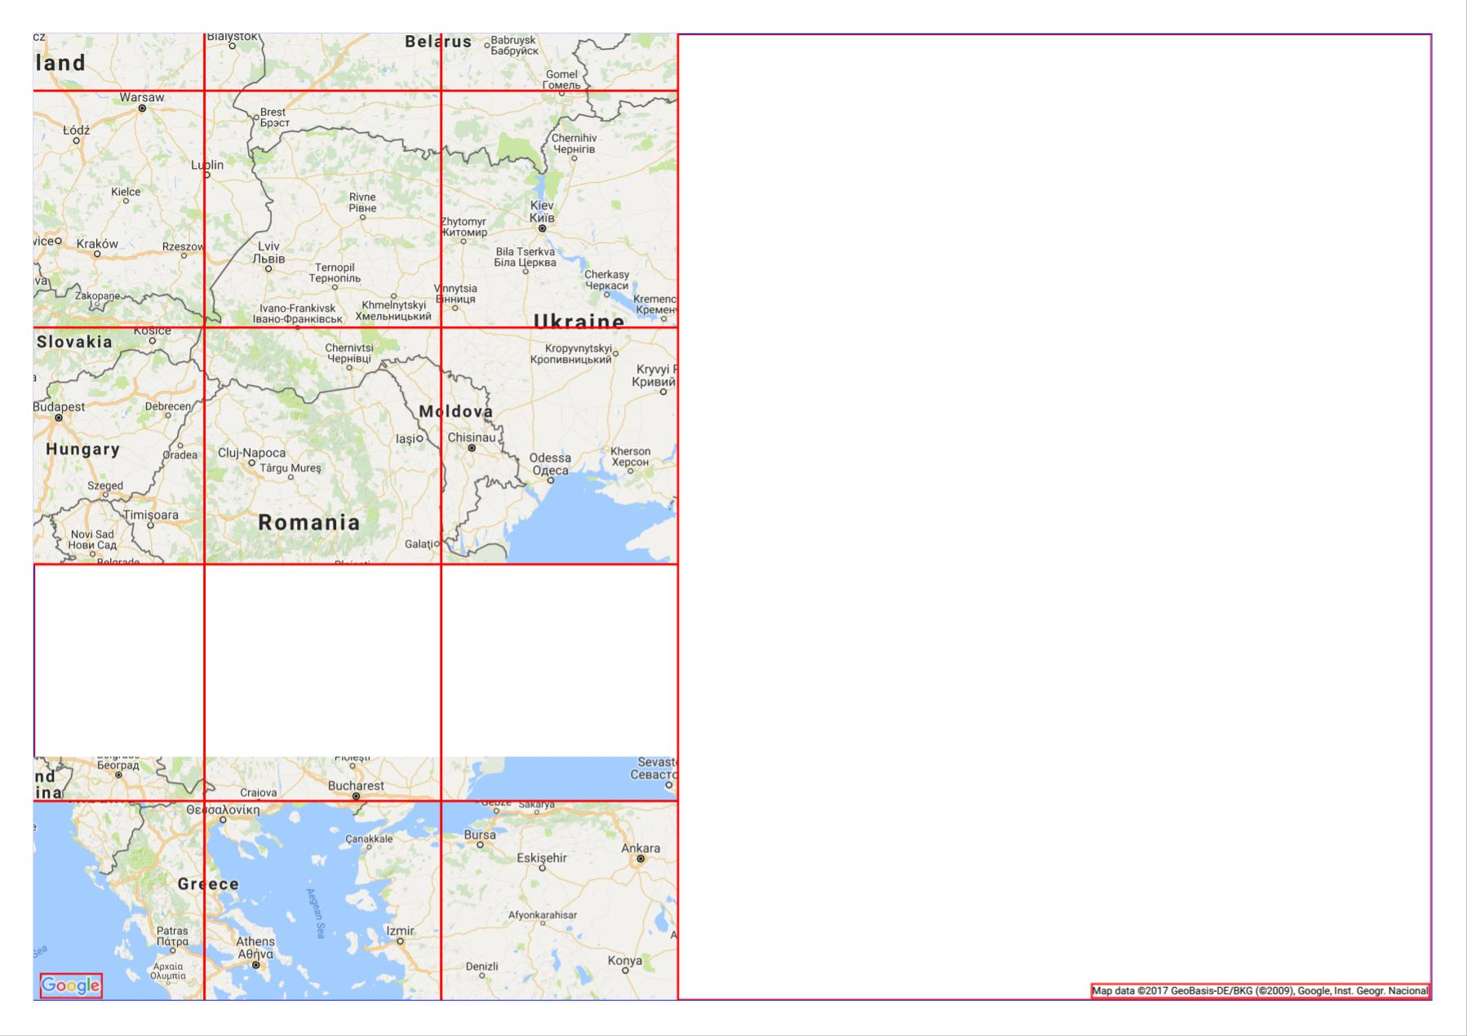Click the Bucharest city marker dot
The height and width of the screenshot is (1036, 1467).
(356, 796)
